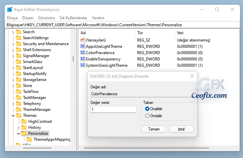243x158 pixels.
Task: Click the string icon of (Varsayılan) value
Action: click(x=83, y=40)
